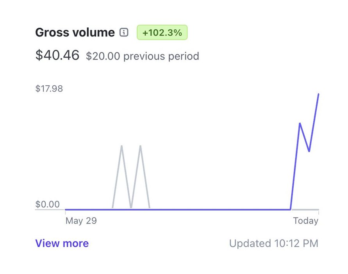The image size is (348, 274).
Task: Click the +102.3% growth badge
Action: pos(162,33)
